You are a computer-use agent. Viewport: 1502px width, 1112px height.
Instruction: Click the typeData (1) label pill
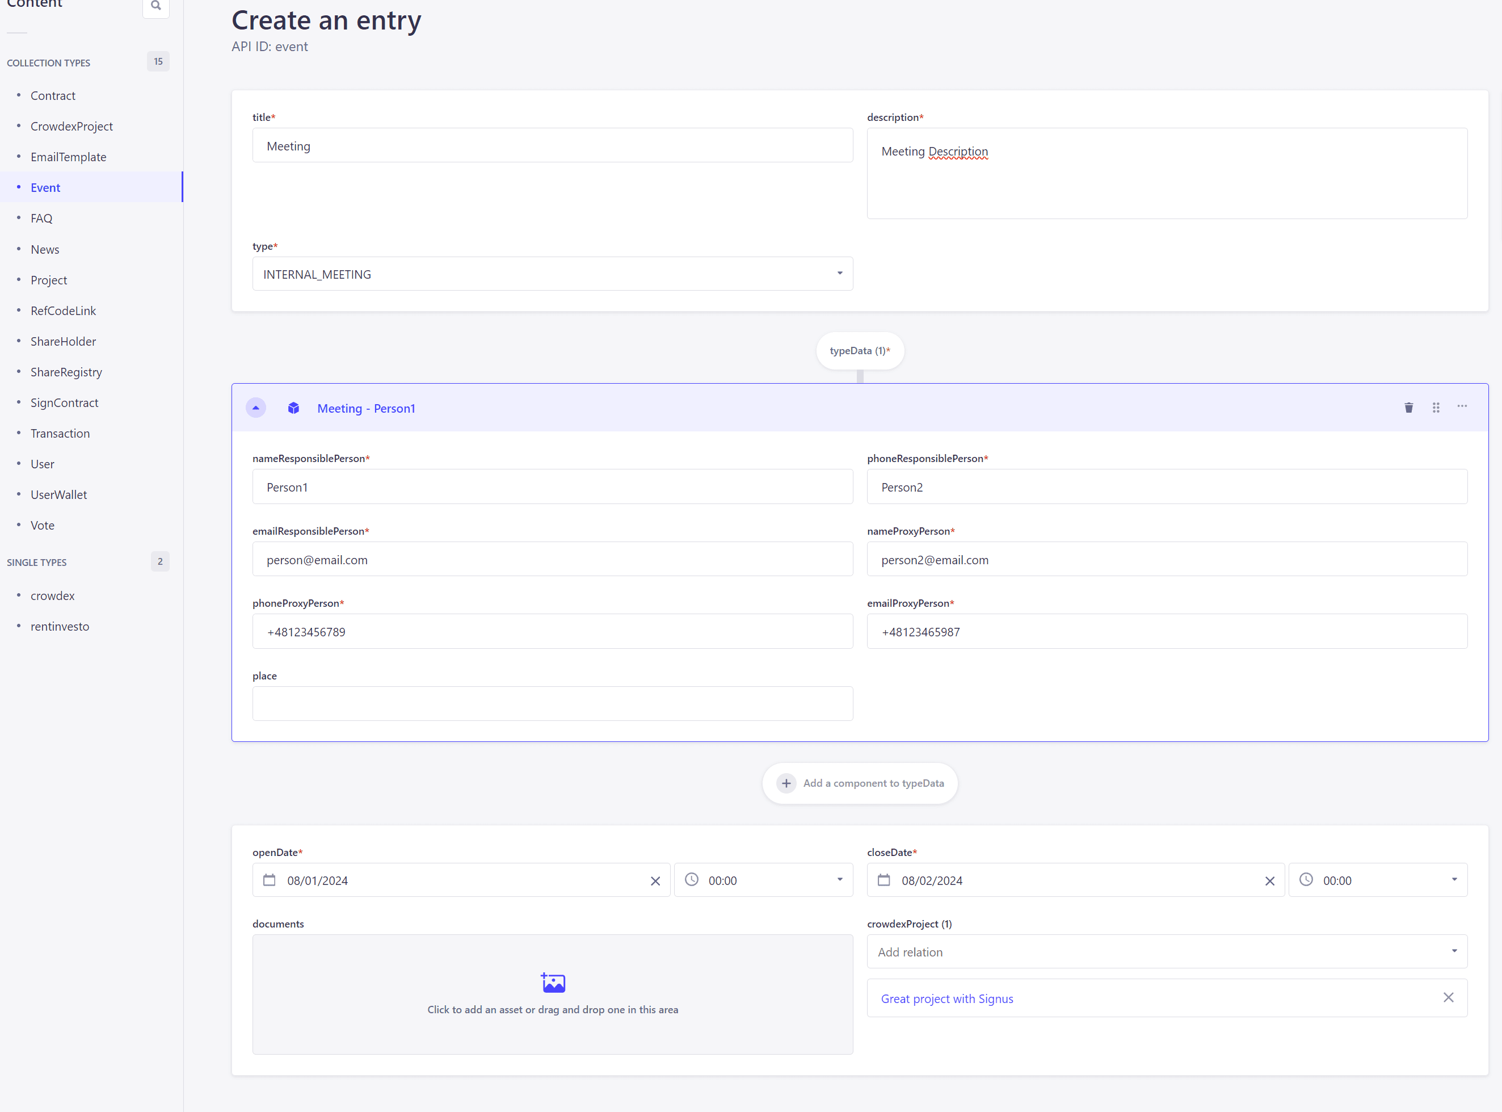click(x=859, y=351)
